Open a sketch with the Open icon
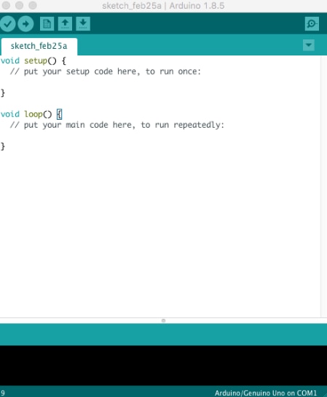This screenshot has height=397, width=327. click(x=65, y=24)
